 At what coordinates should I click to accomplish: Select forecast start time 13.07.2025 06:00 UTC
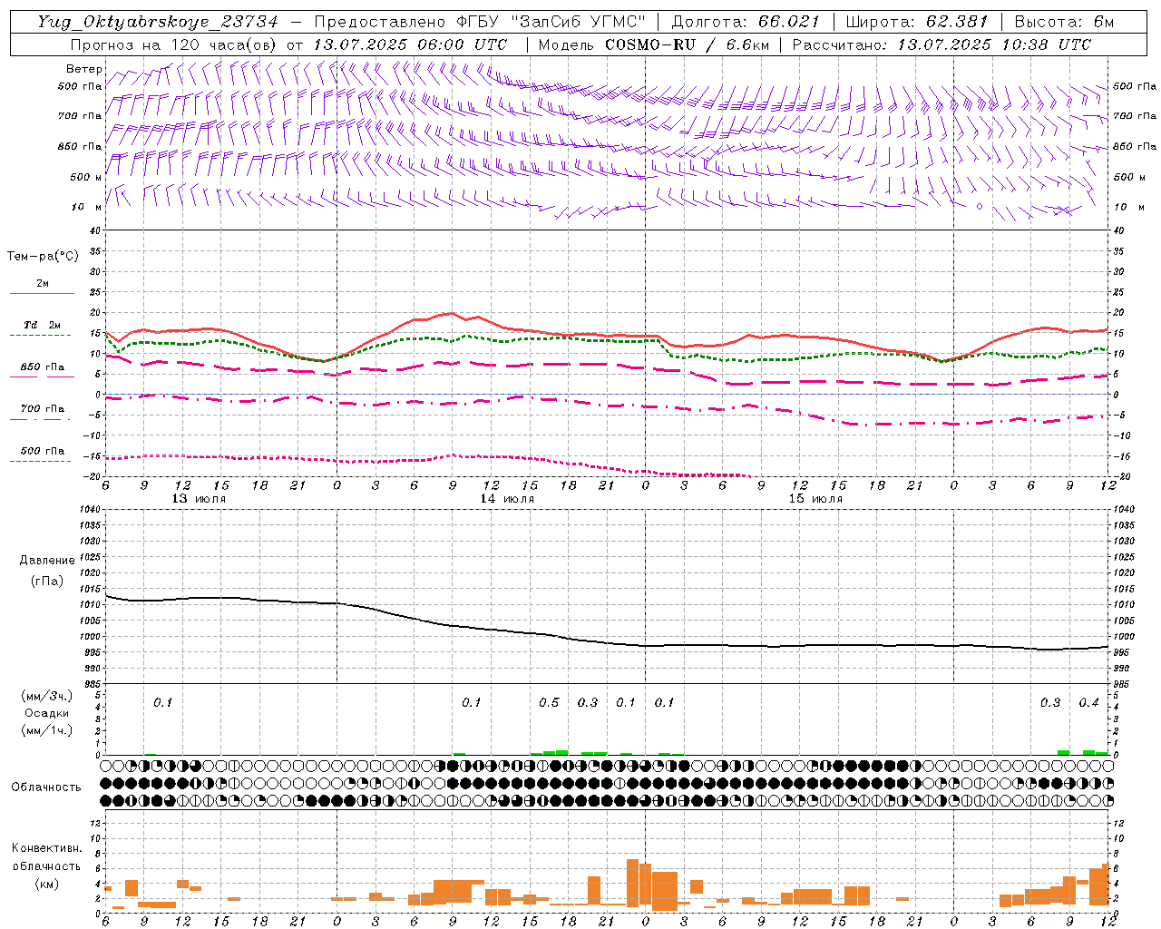(410, 44)
